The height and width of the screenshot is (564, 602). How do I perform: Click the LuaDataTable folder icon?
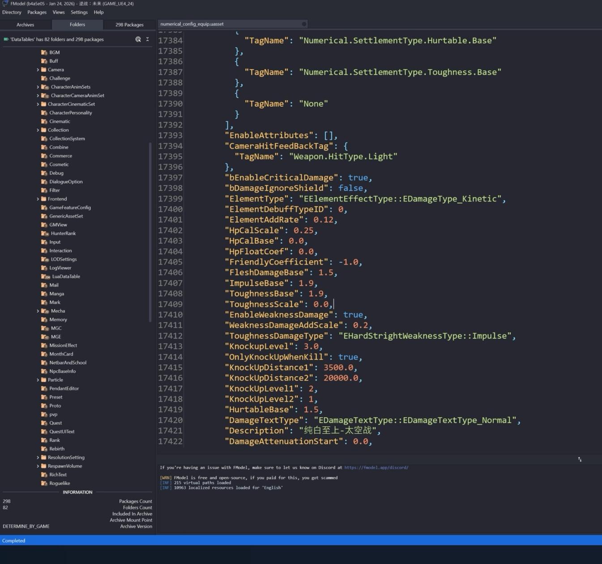click(x=45, y=277)
